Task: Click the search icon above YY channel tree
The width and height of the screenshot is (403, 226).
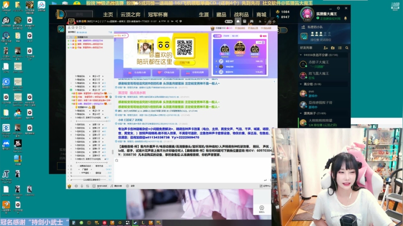Action: coord(84,27)
